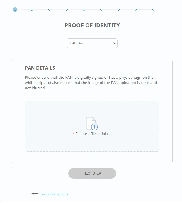182x203 pixels.
Task: Click the left arrow beside Go to Instructions
Action: (x=35, y=194)
